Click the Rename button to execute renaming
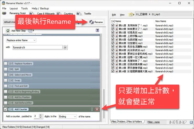Image resolution: width=194 pixels, height=129 pixels. coord(96,22)
